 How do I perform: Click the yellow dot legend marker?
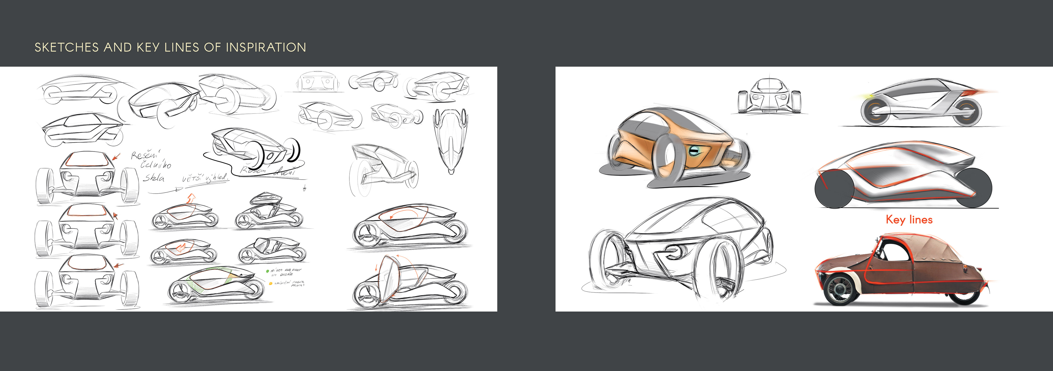271,283
